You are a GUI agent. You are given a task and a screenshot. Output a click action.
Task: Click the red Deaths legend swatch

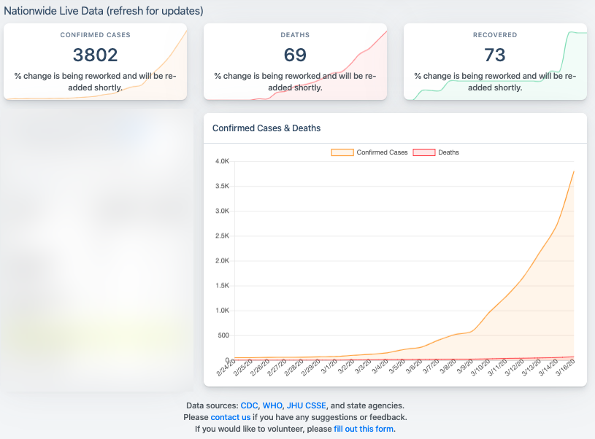click(x=424, y=152)
